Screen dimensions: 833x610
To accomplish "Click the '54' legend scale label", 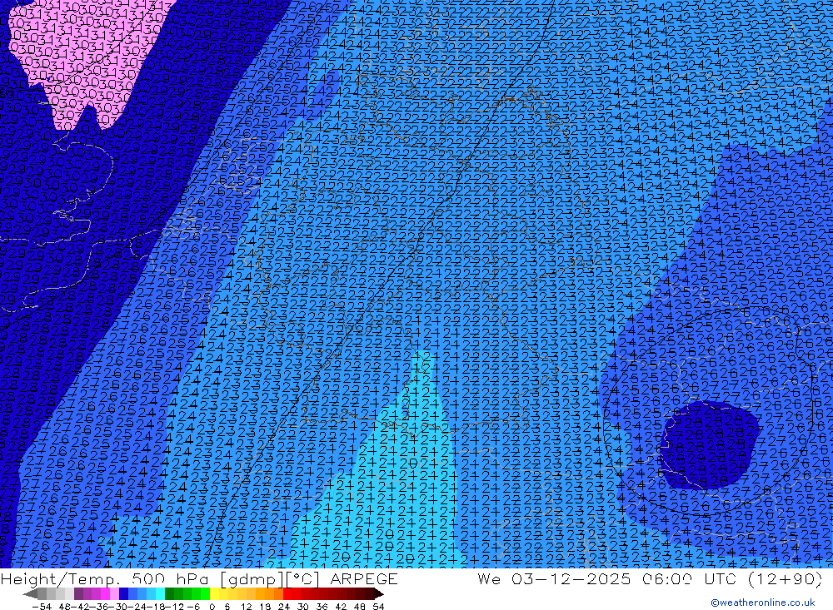I will pyautogui.click(x=378, y=607).
